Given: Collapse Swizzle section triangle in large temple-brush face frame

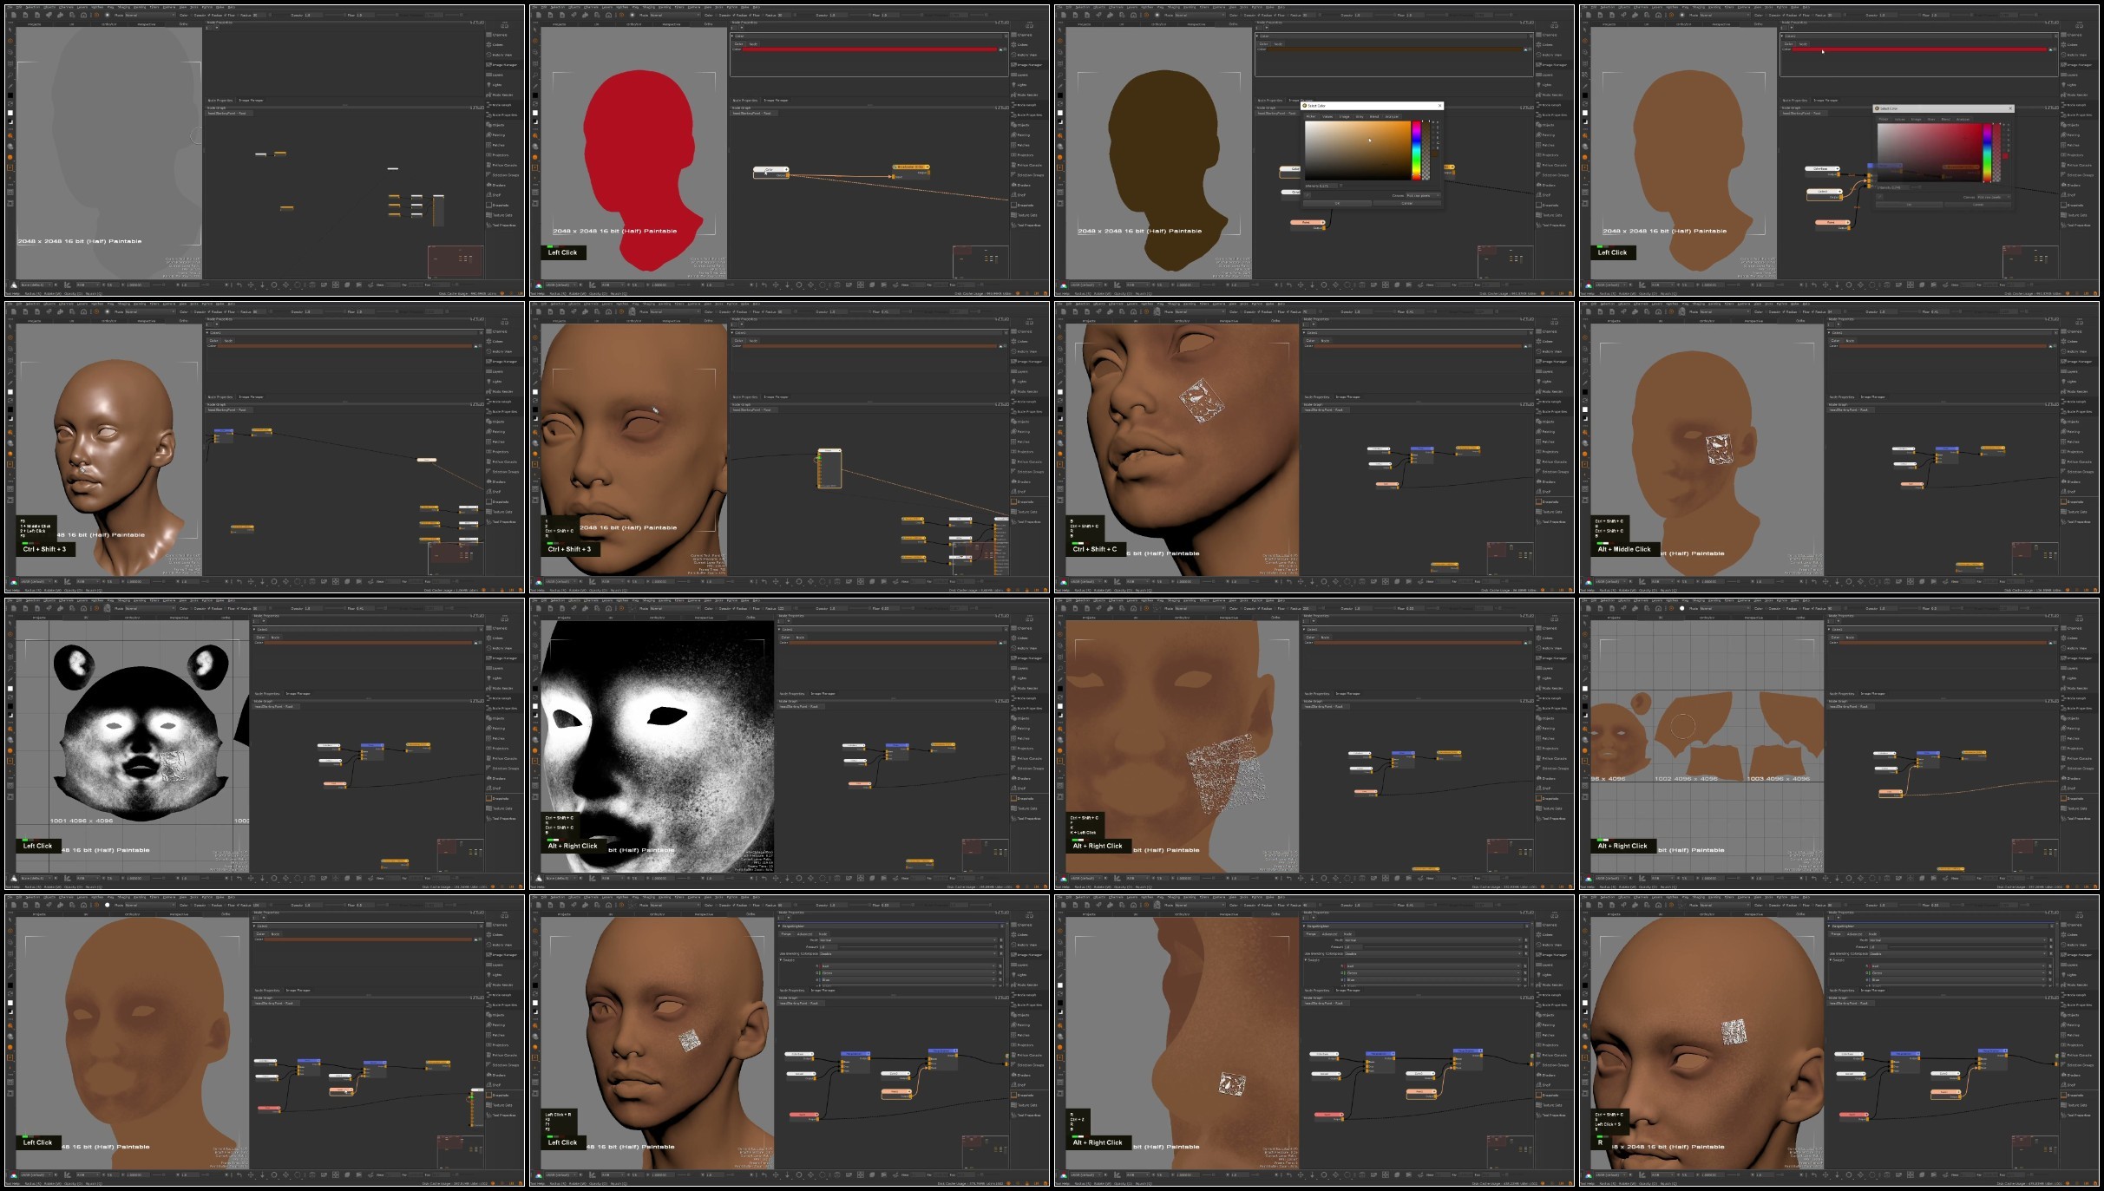Looking at the screenshot, I should [x=1830, y=960].
